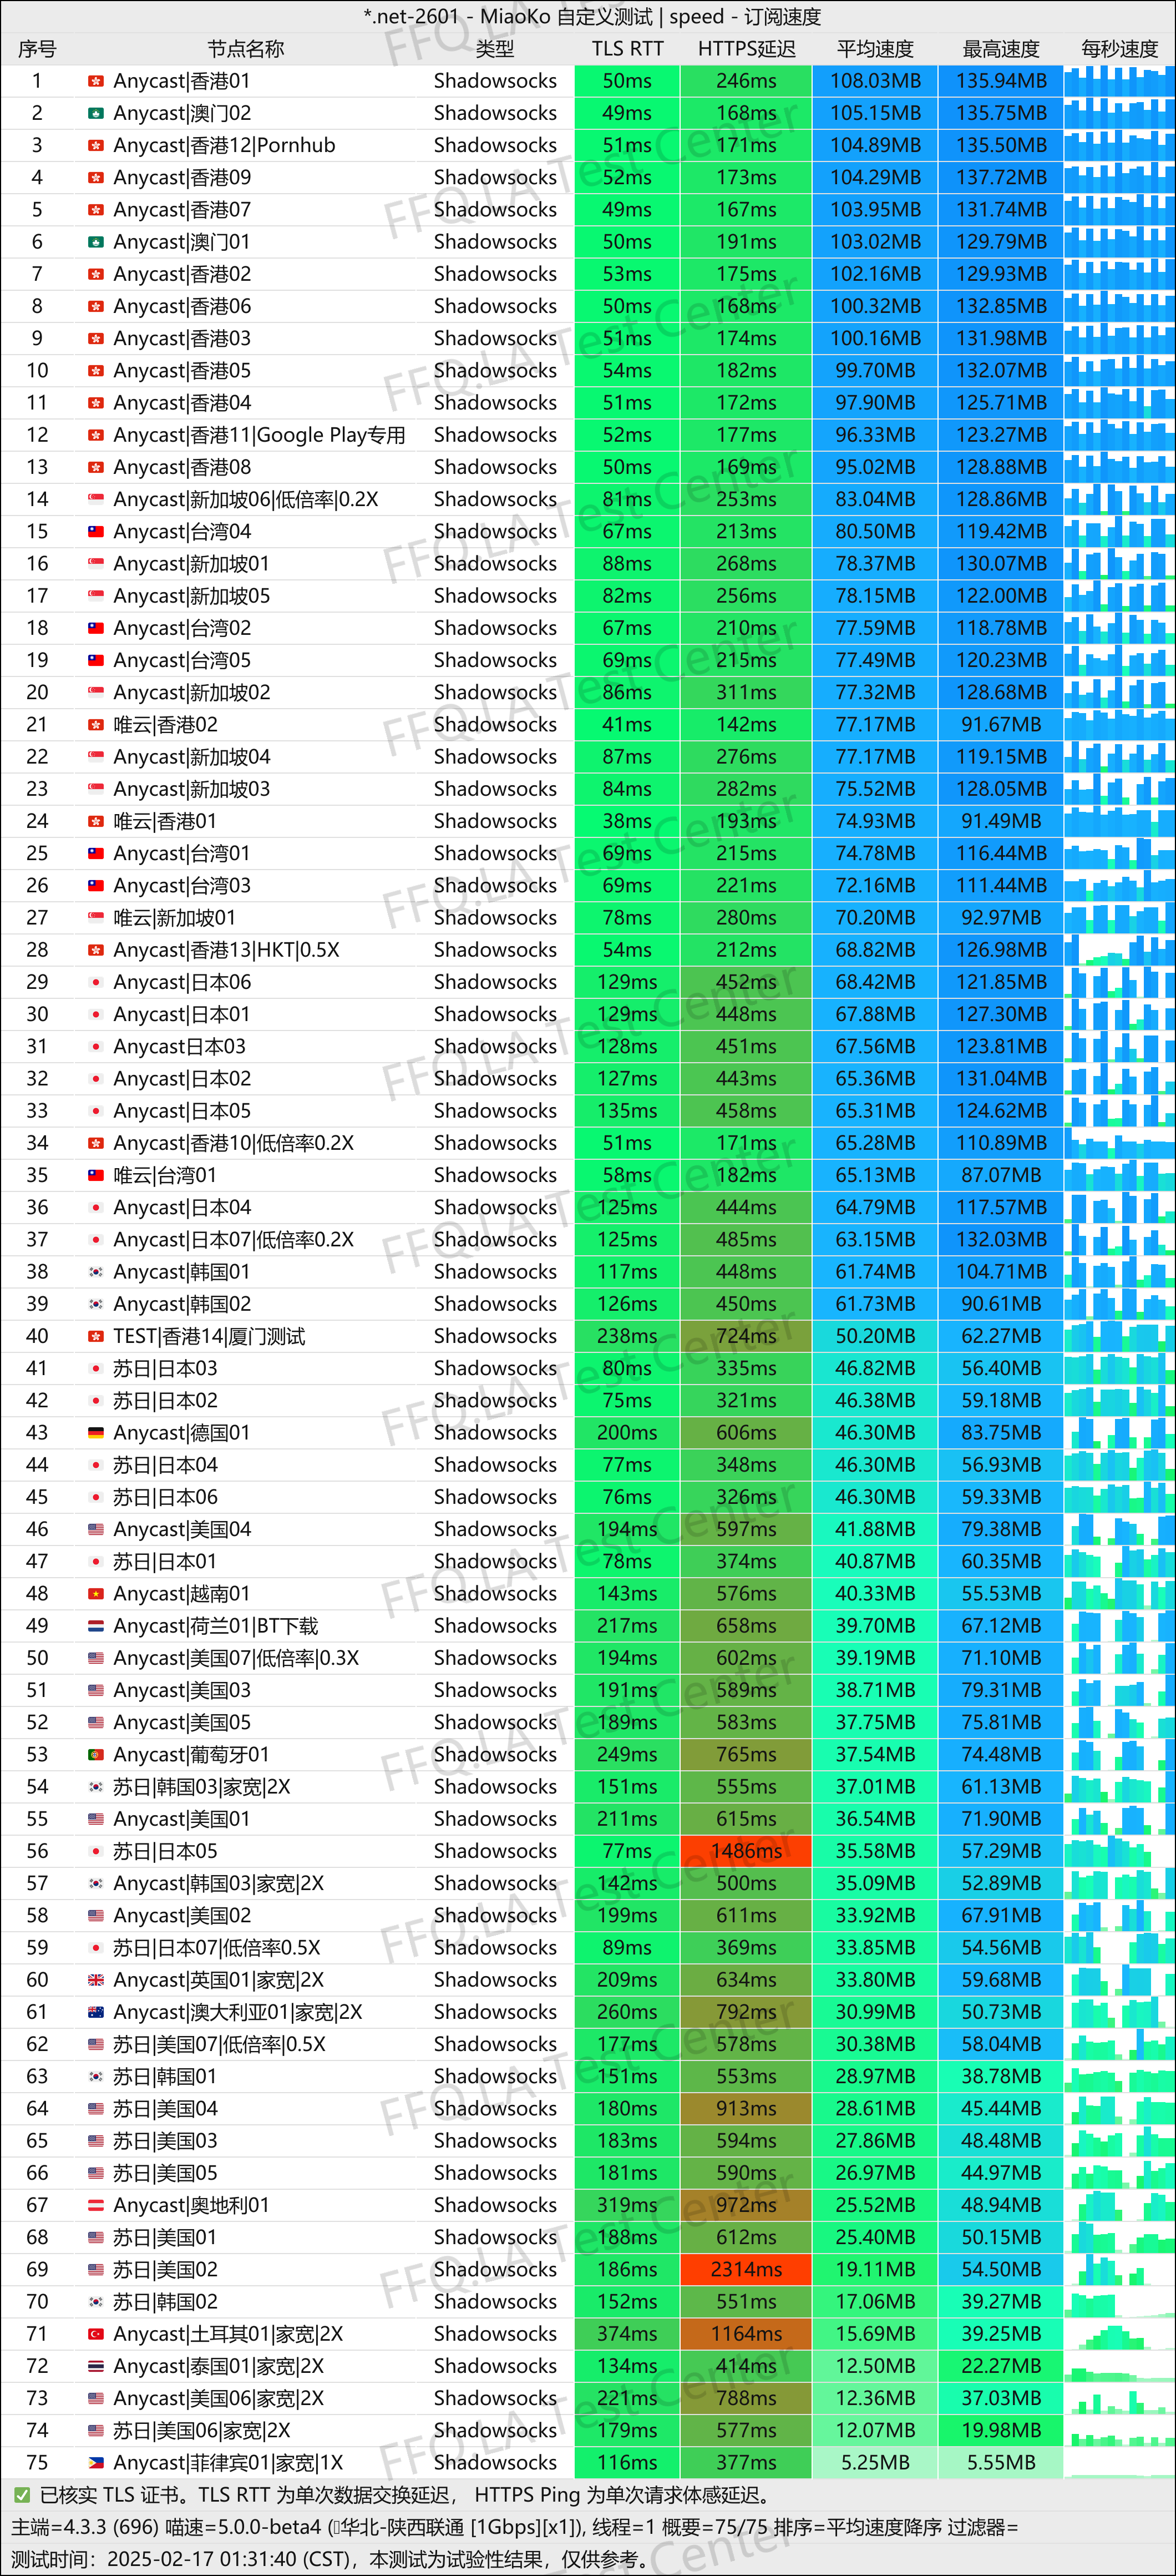The image size is (1176, 2576).
Task: Click the 1486ms HTTPS delay cell
Action: pyautogui.click(x=746, y=1851)
